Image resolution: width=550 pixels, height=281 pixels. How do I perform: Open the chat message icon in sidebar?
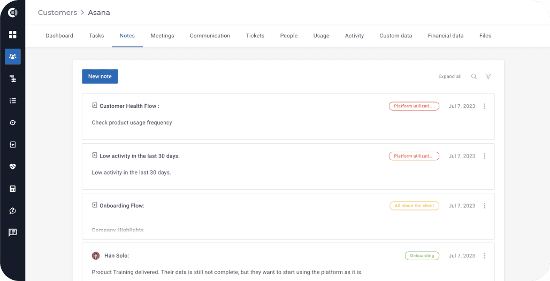tap(13, 232)
